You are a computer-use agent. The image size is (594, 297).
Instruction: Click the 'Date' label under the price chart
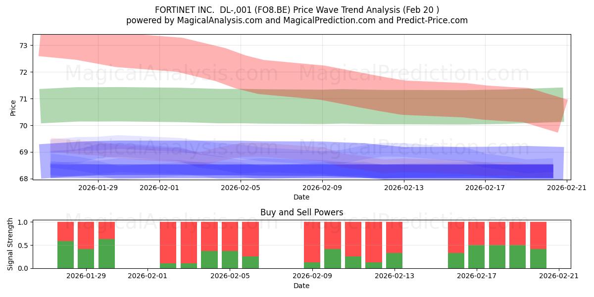point(301,197)
